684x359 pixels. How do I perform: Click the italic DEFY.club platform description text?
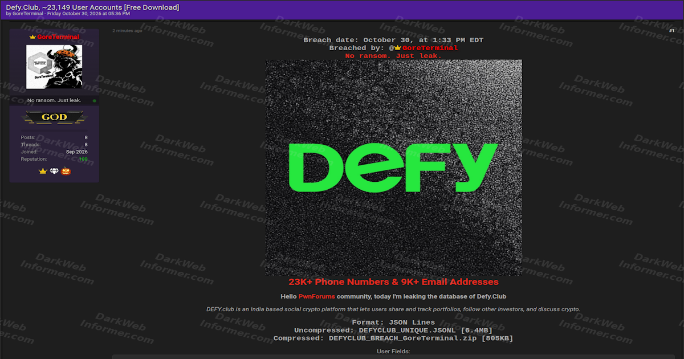393,309
